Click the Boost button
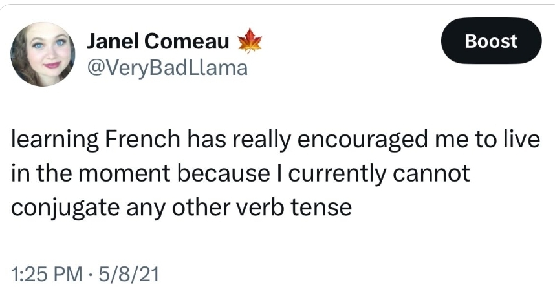 click(x=491, y=41)
